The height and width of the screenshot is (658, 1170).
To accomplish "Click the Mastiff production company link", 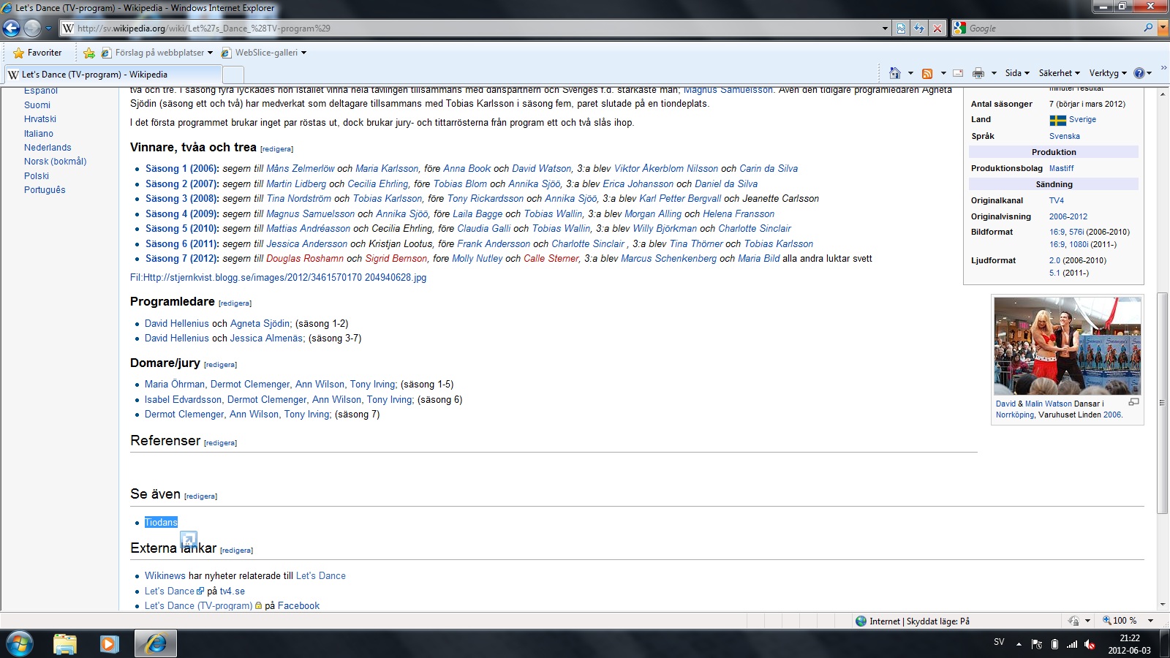I will [1061, 168].
